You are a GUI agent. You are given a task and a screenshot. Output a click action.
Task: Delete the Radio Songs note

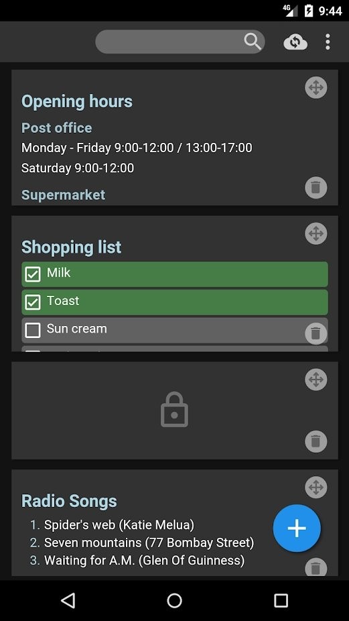(x=316, y=567)
